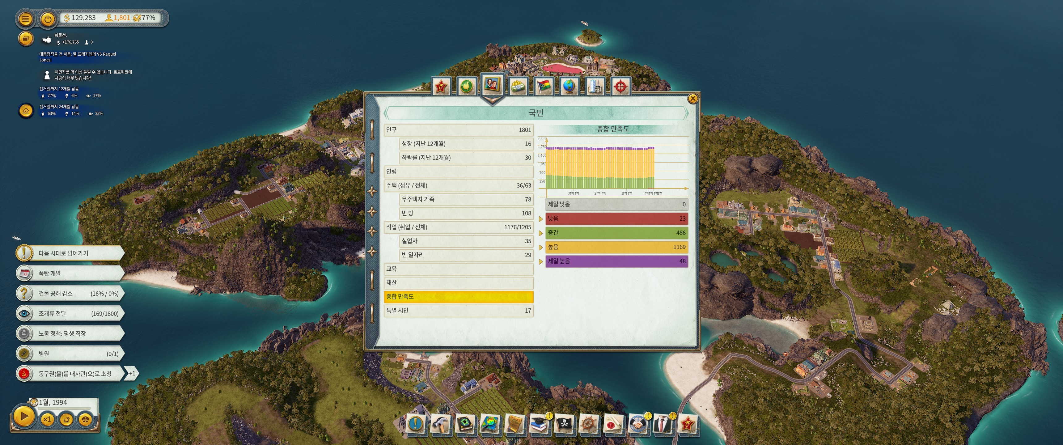The image size is (1063, 445).
Task: Open the build menu hammer icon
Action: coord(440,424)
